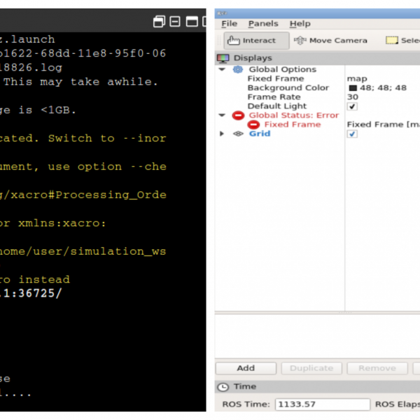Click the Global Options label
Screen dimensions: 420x420
[x=283, y=69]
